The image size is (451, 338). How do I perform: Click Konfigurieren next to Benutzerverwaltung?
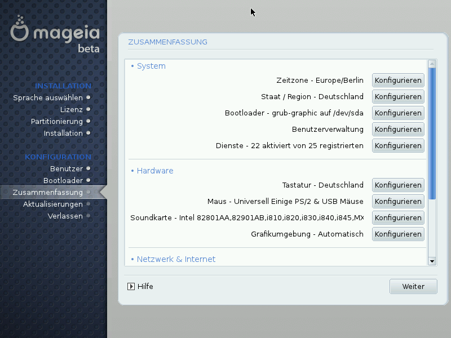point(398,130)
